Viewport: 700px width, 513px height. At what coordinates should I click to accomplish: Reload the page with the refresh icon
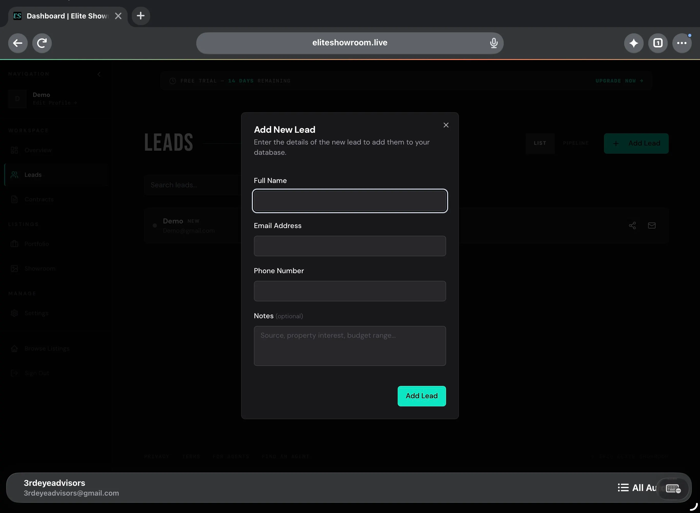(42, 43)
